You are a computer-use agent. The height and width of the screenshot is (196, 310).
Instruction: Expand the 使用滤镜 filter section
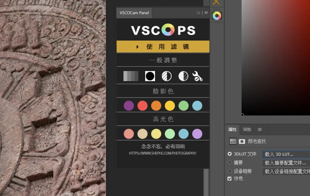[163, 47]
